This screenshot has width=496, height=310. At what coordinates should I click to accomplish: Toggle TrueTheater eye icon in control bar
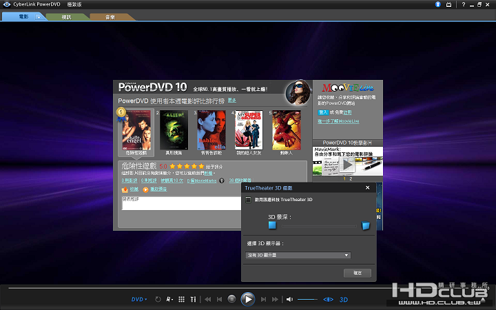[x=328, y=299]
